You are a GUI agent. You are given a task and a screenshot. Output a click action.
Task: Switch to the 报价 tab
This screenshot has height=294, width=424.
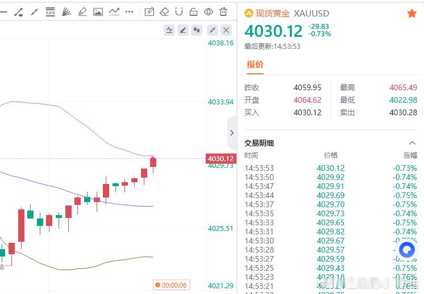255,65
